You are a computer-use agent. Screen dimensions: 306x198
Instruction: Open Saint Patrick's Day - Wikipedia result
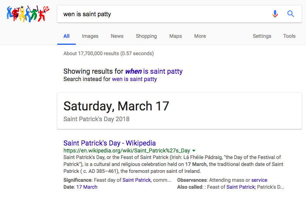coord(109,143)
